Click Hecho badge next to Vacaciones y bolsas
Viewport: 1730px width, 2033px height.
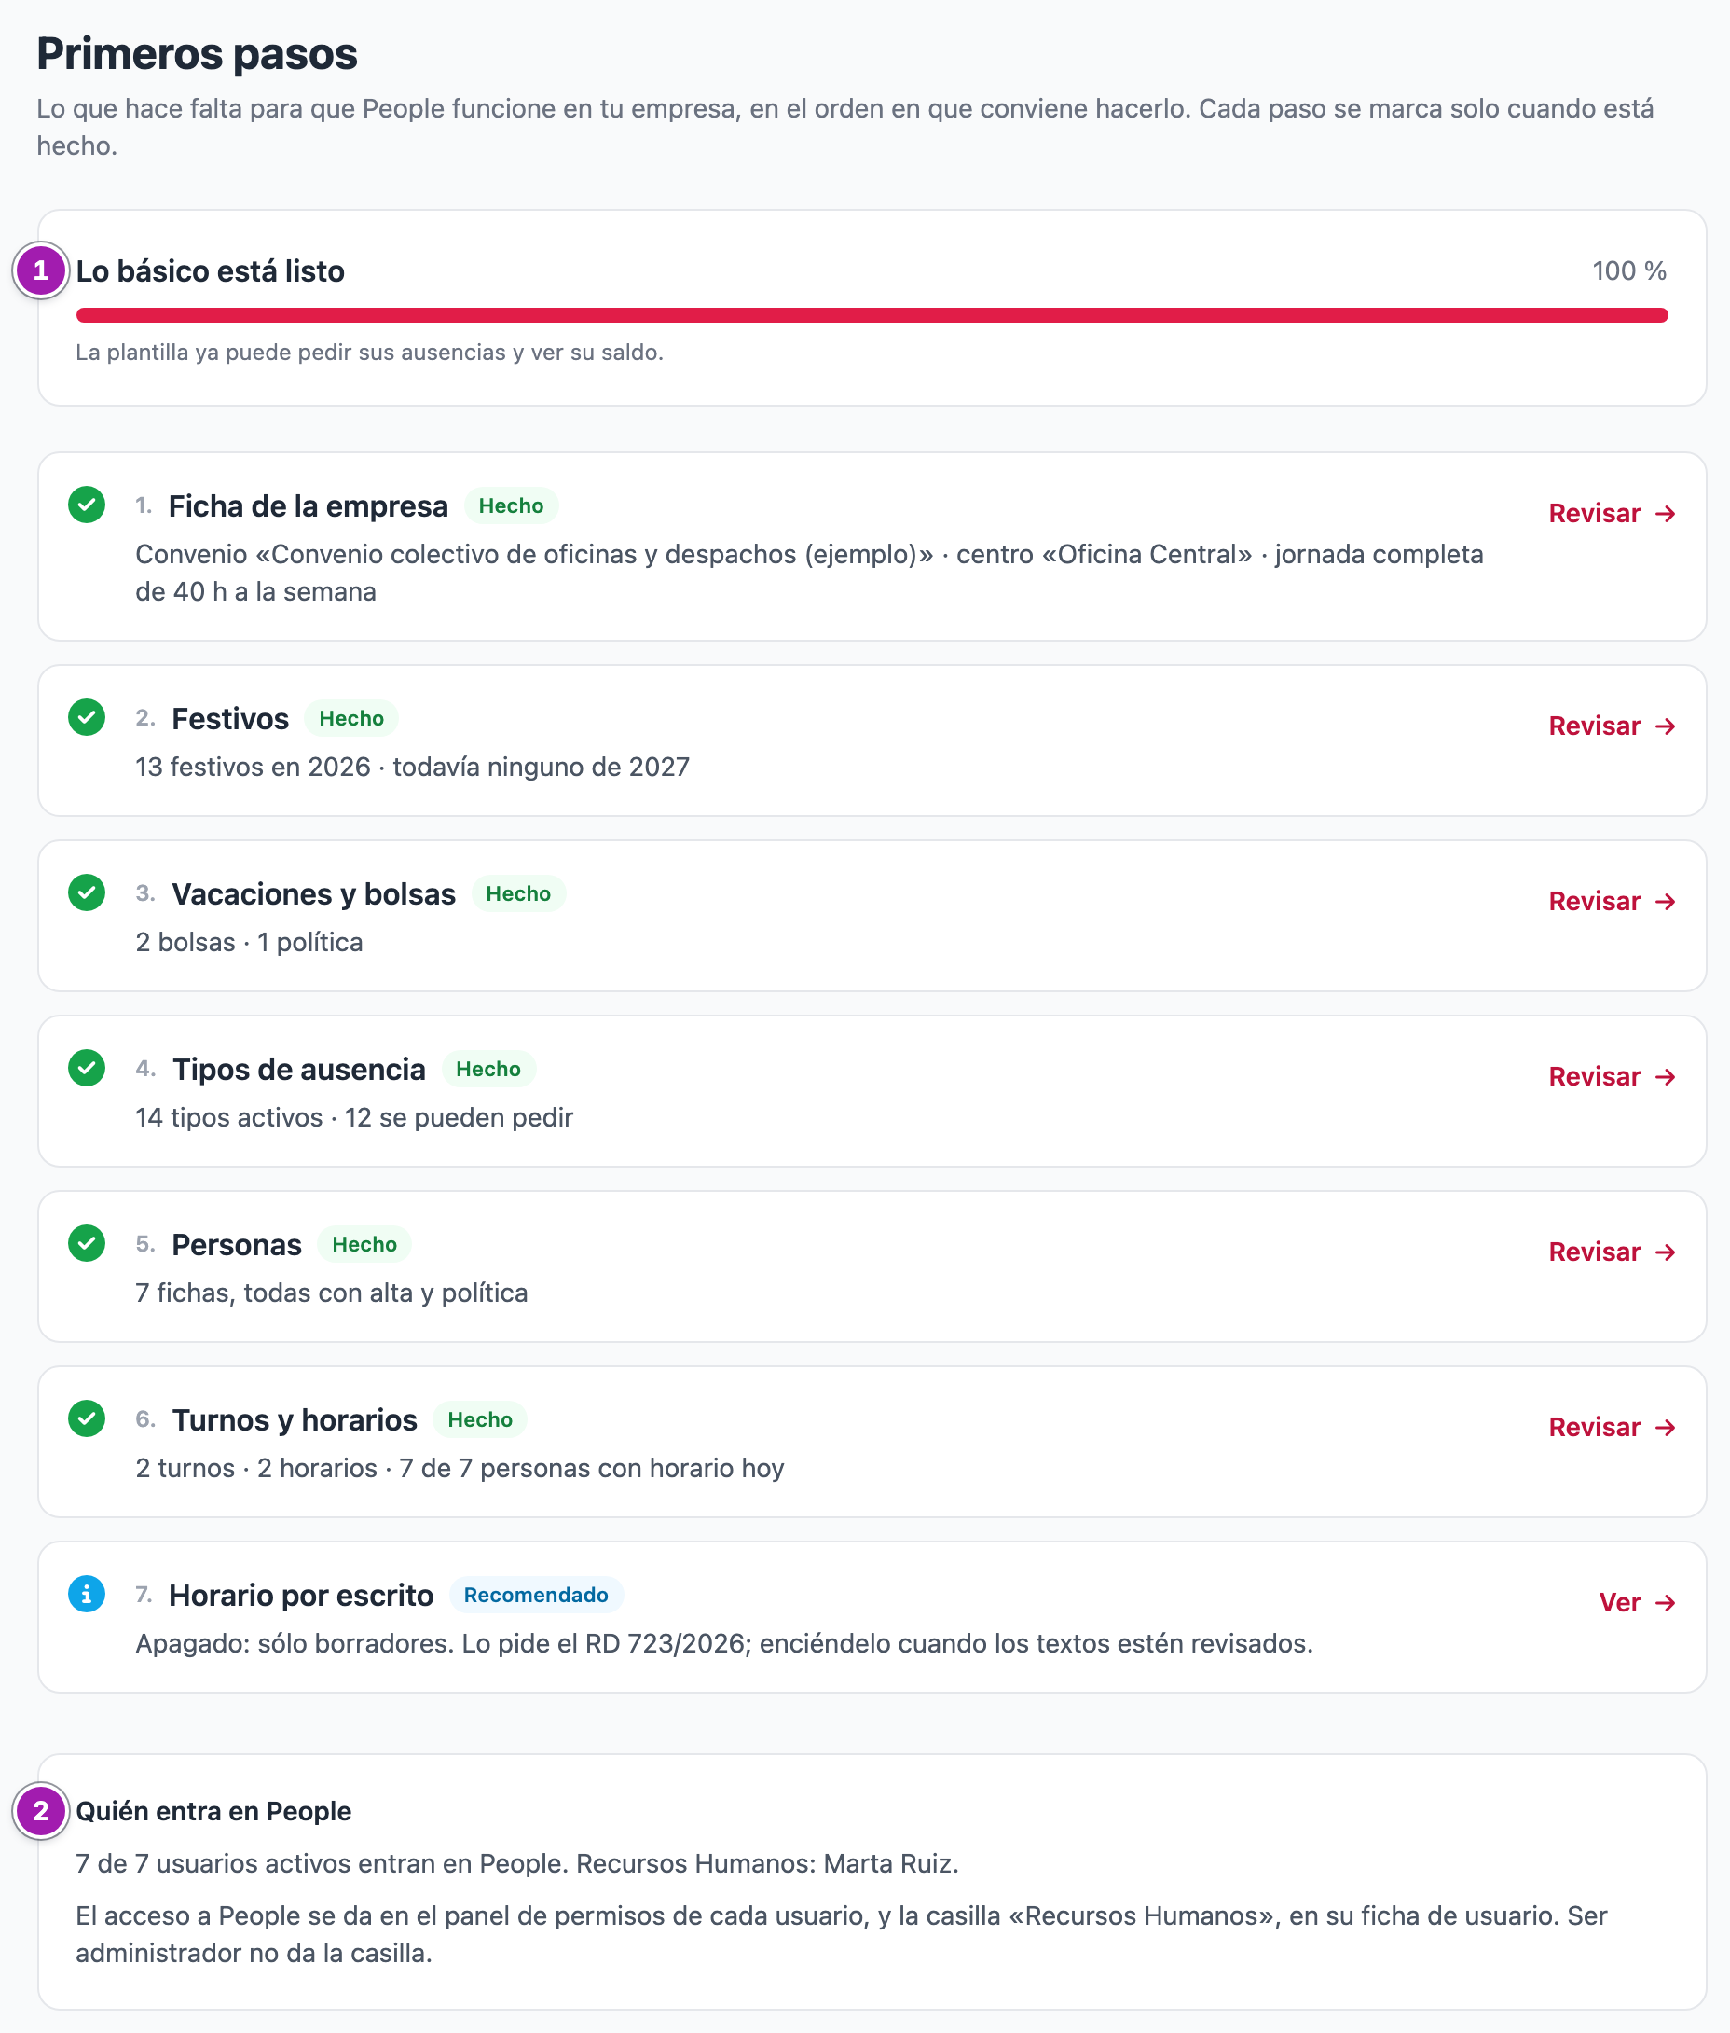[518, 893]
